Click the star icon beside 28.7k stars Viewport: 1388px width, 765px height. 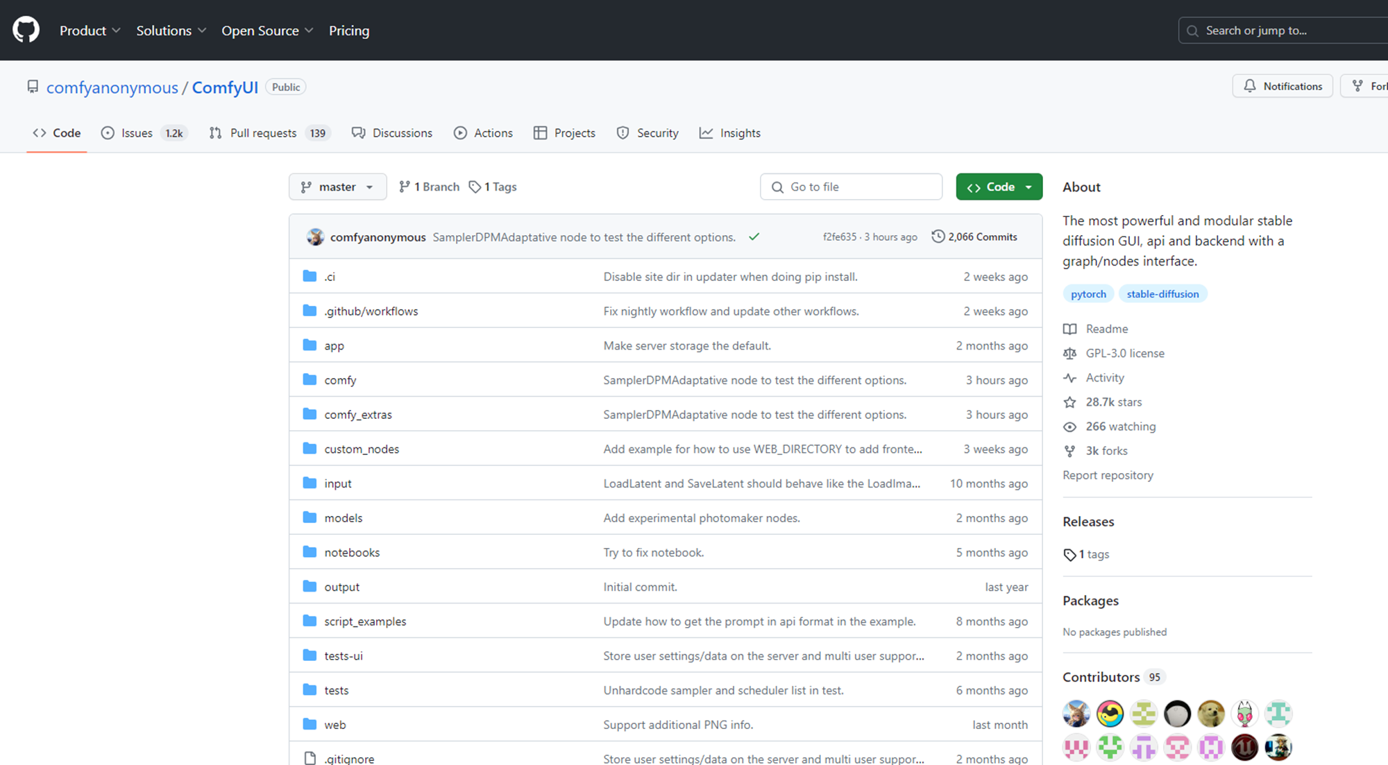coord(1070,402)
